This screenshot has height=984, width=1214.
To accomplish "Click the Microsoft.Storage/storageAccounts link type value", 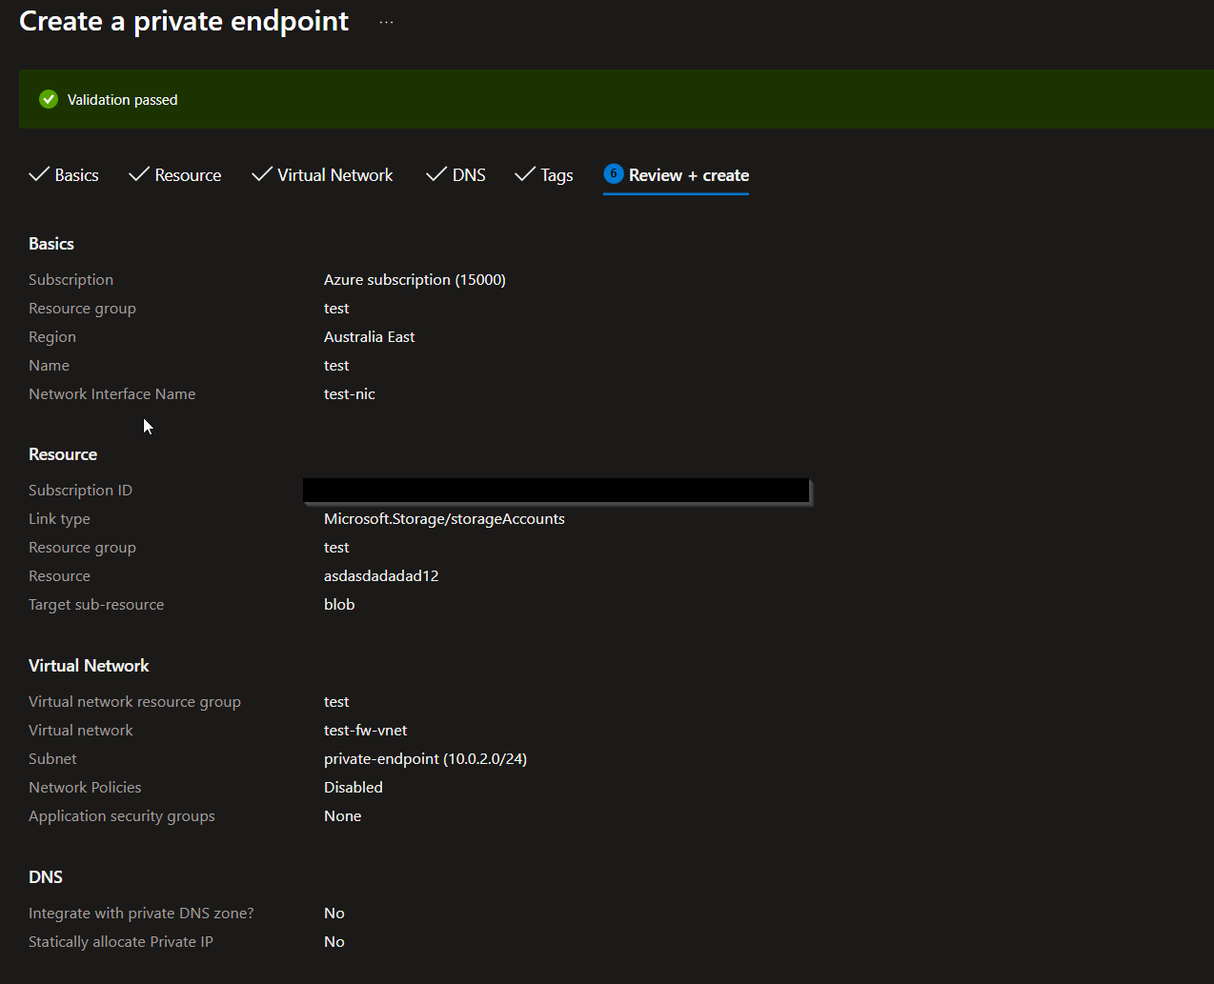I will (x=444, y=519).
